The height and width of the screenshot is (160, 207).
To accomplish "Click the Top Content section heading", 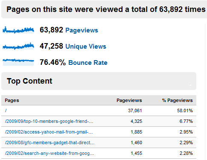I will click(x=29, y=81).
